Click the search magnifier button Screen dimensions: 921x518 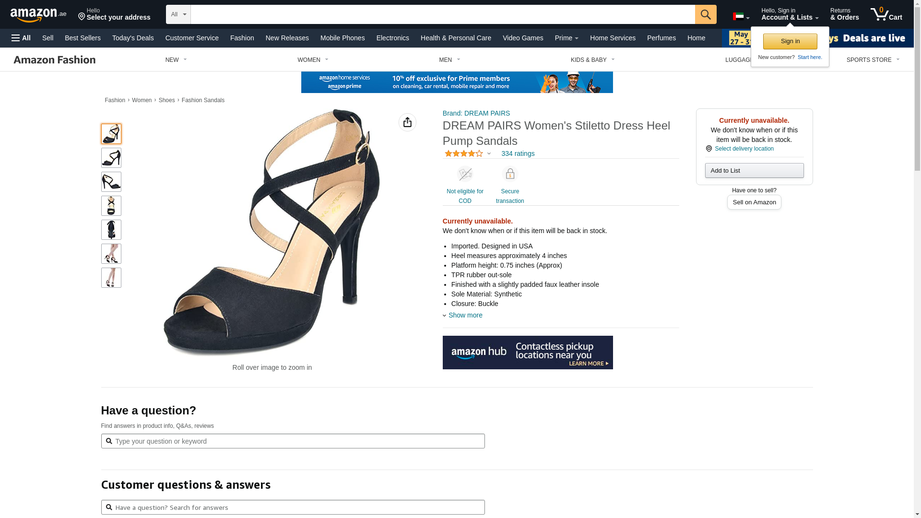point(705,14)
